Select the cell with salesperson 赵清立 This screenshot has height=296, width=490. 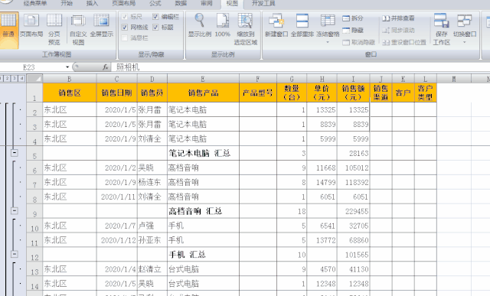point(152,269)
